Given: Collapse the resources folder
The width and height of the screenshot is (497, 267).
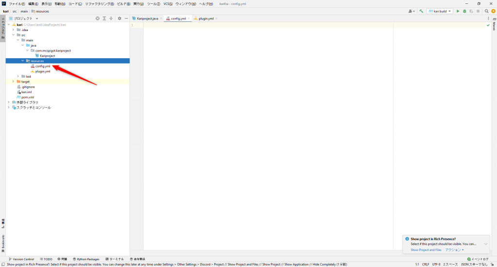Looking at the screenshot, I should click(x=22, y=61).
